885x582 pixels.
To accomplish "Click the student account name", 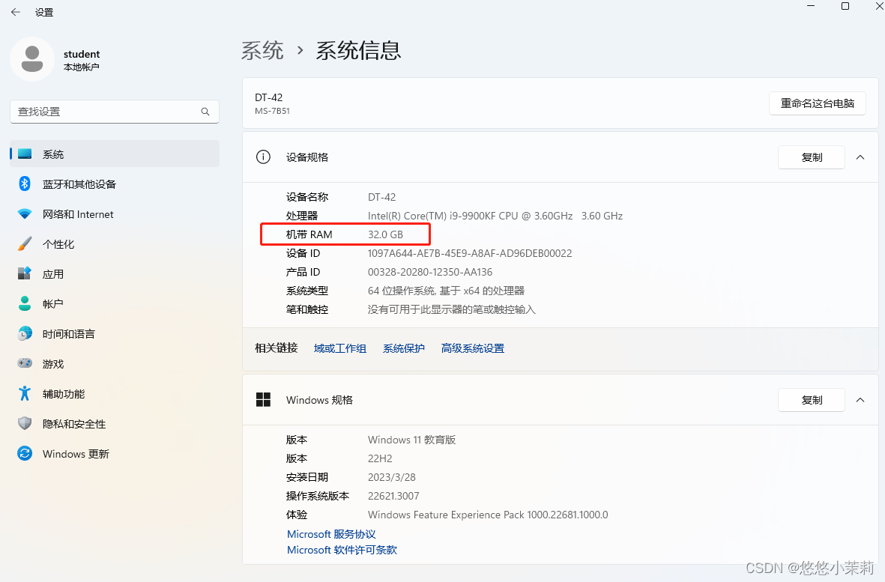I will [x=81, y=54].
